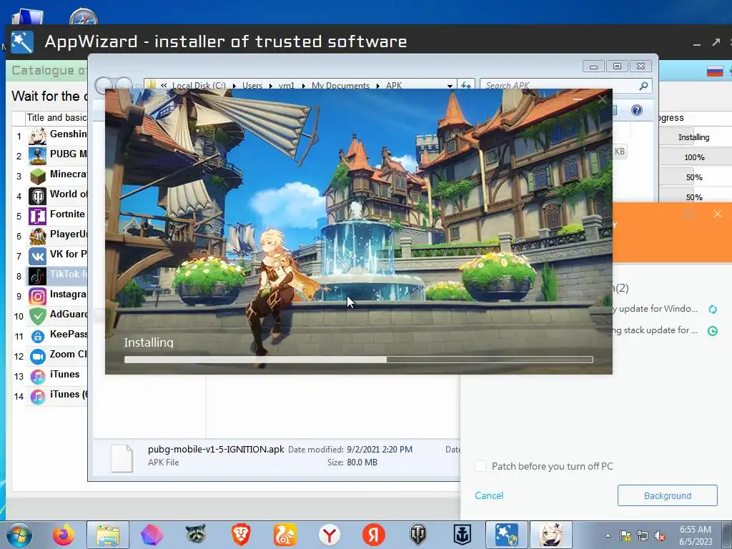The width and height of the screenshot is (732, 549).
Task: Click the Fortnite icon in catalogue
Action: click(37, 216)
